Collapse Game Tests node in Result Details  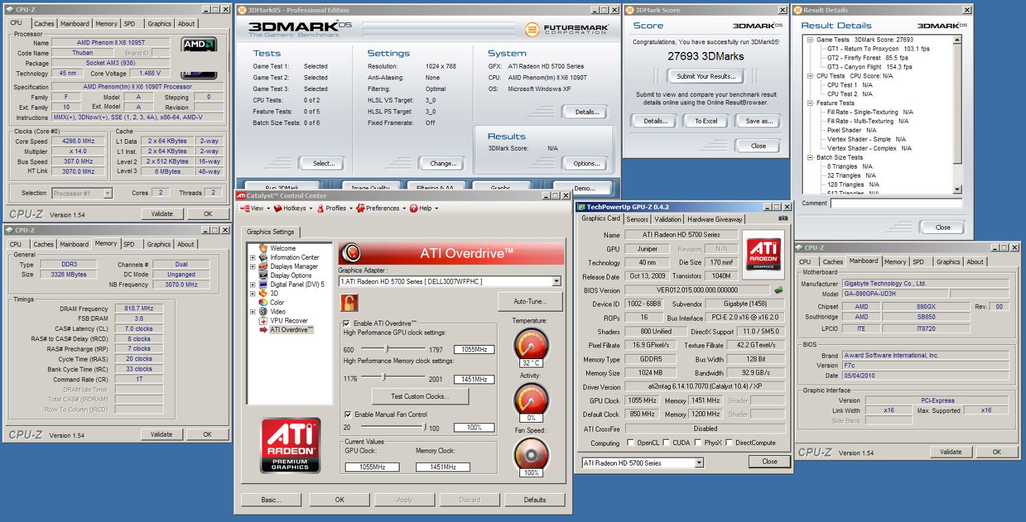coord(810,40)
